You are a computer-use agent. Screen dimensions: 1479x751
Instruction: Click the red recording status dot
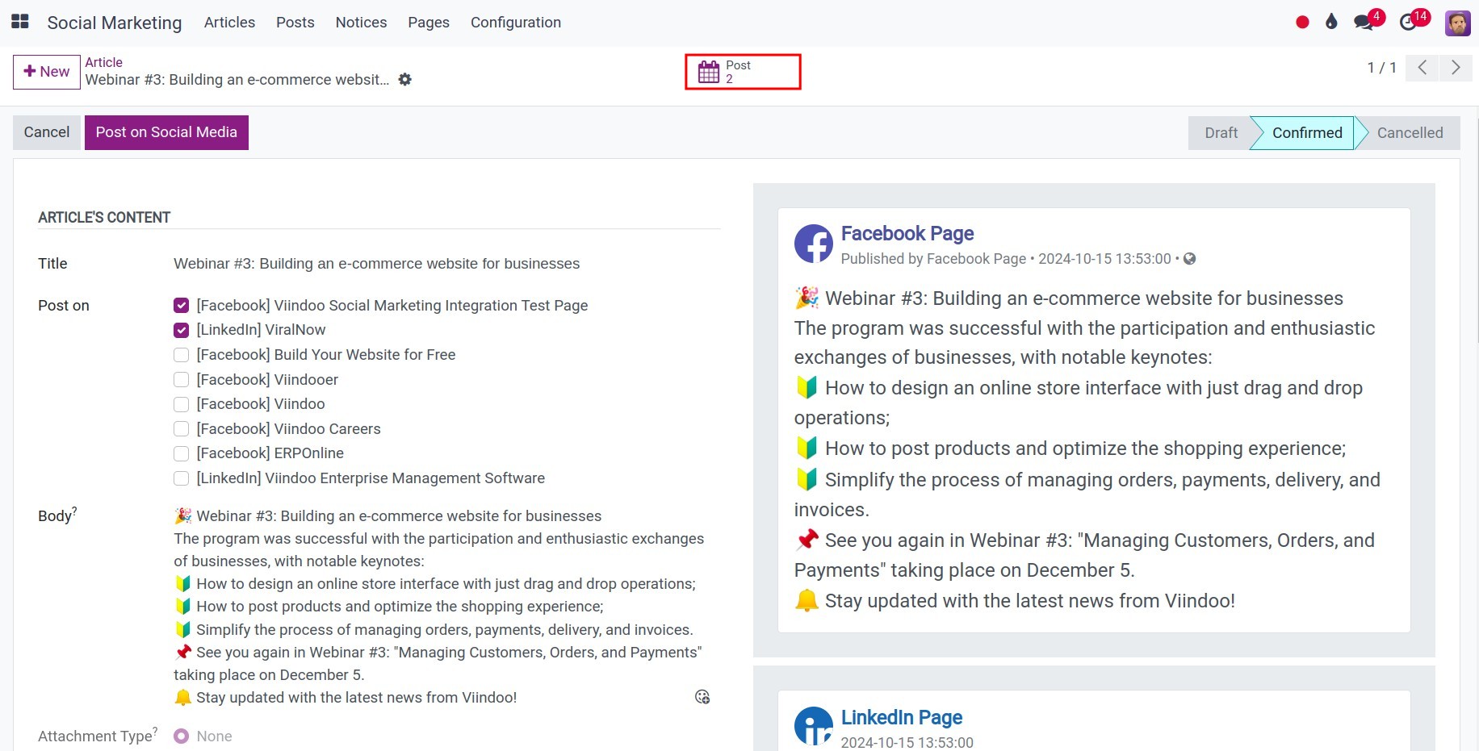[x=1302, y=23]
